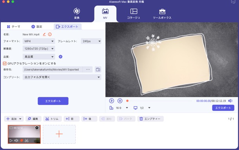Open the フォーマット MP4 dropdown
The width and height of the screenshot is (239, 150).
39,41
